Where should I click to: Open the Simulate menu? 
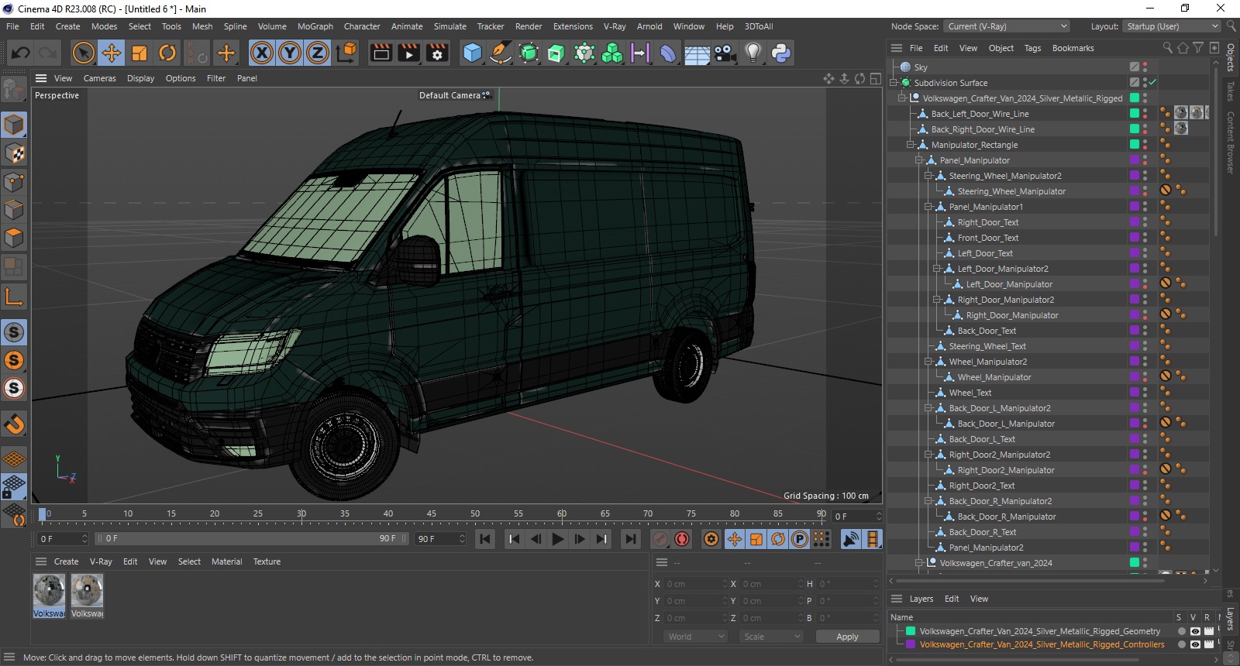coord(450,26)
